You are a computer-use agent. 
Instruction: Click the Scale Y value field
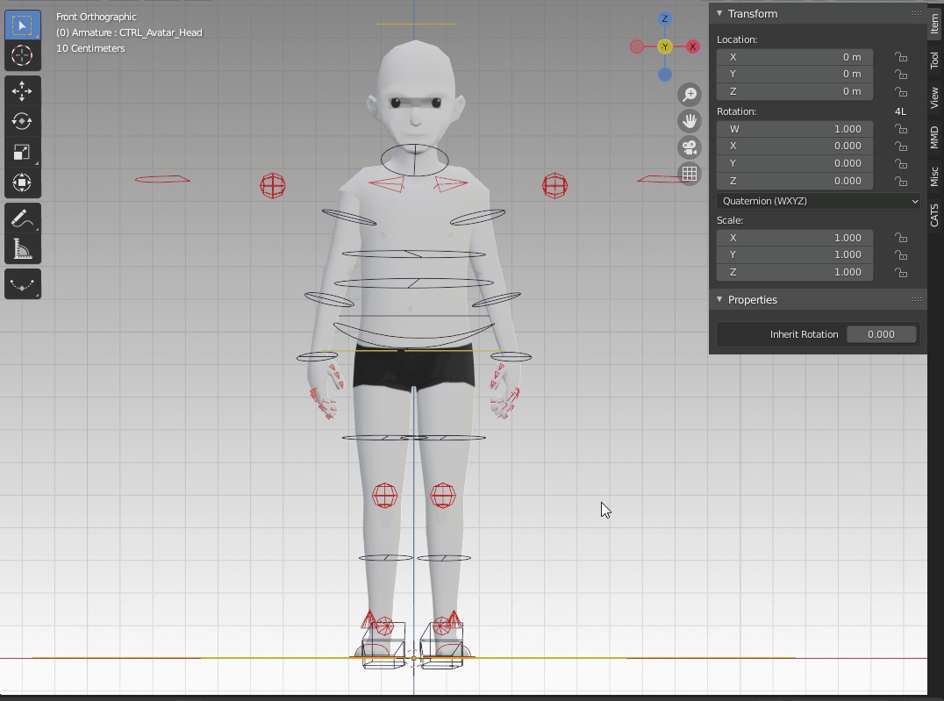pyautogui.click(x=795, y=254)
